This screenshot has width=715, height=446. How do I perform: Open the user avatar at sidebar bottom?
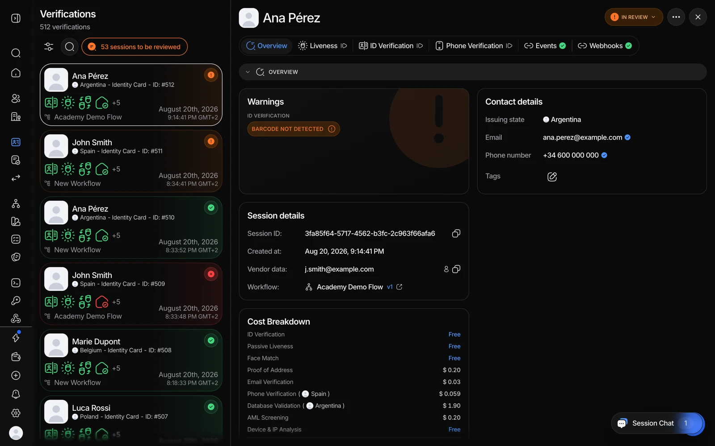16,433
